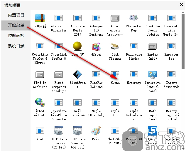Select Math Input Panel icon
Screen dimensions: 186x152
(x=153, y=103)
